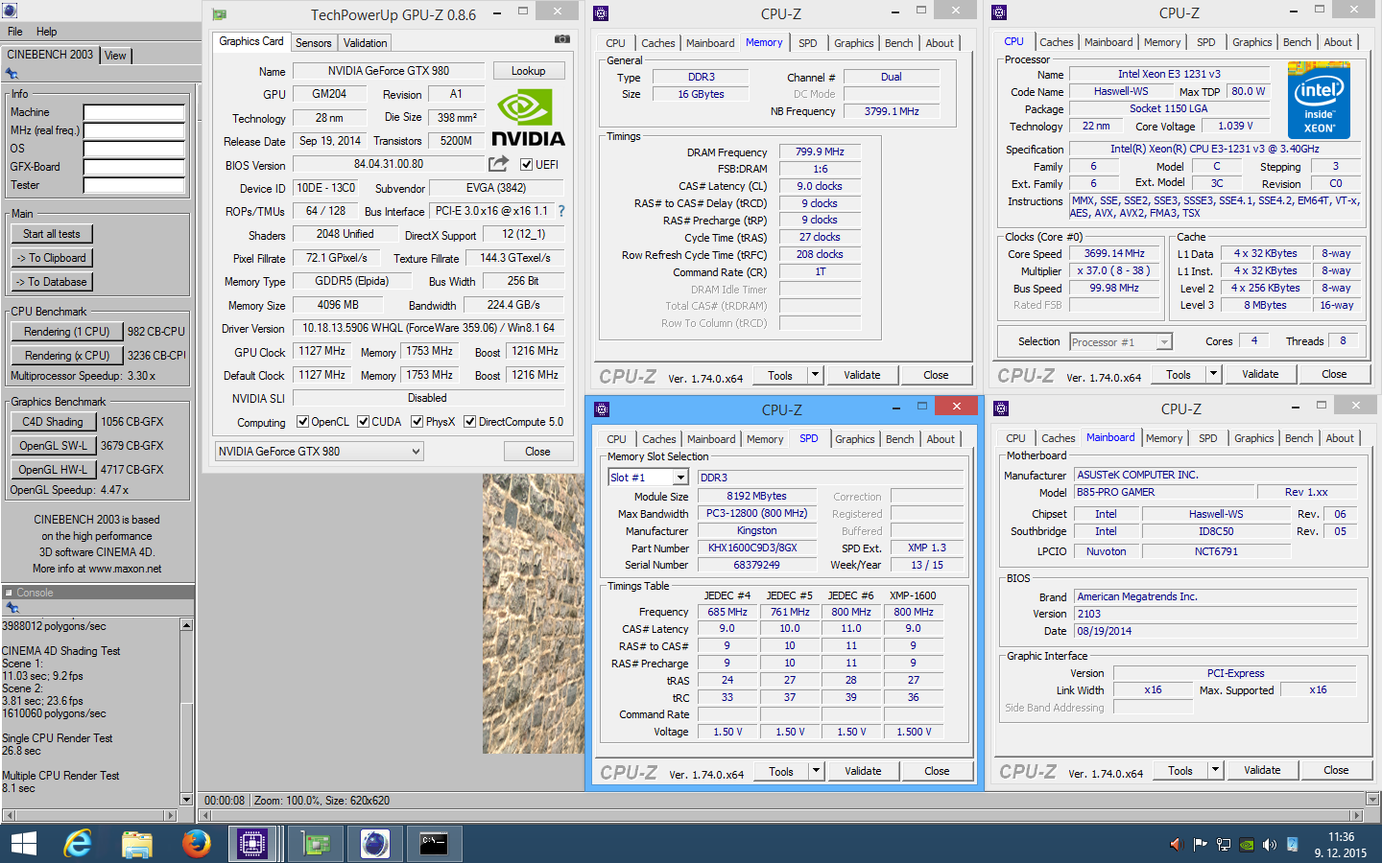
Task: Expand Tools arrow in CPU-Z Memory window
Action: (816, 375)
